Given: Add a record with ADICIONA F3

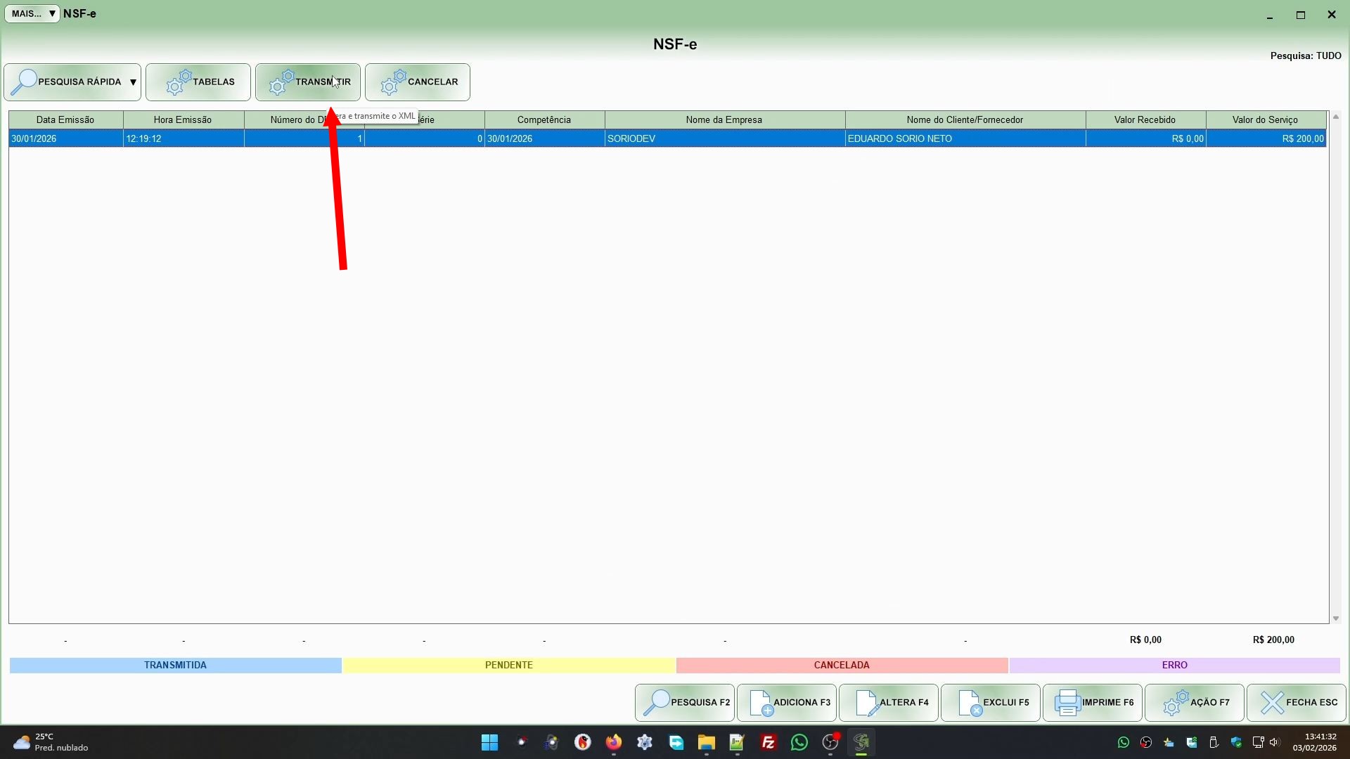Looking at the screenshot, I should point(786,702).
